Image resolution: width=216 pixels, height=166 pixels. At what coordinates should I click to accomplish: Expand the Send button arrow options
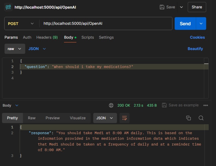click(201, 23)
